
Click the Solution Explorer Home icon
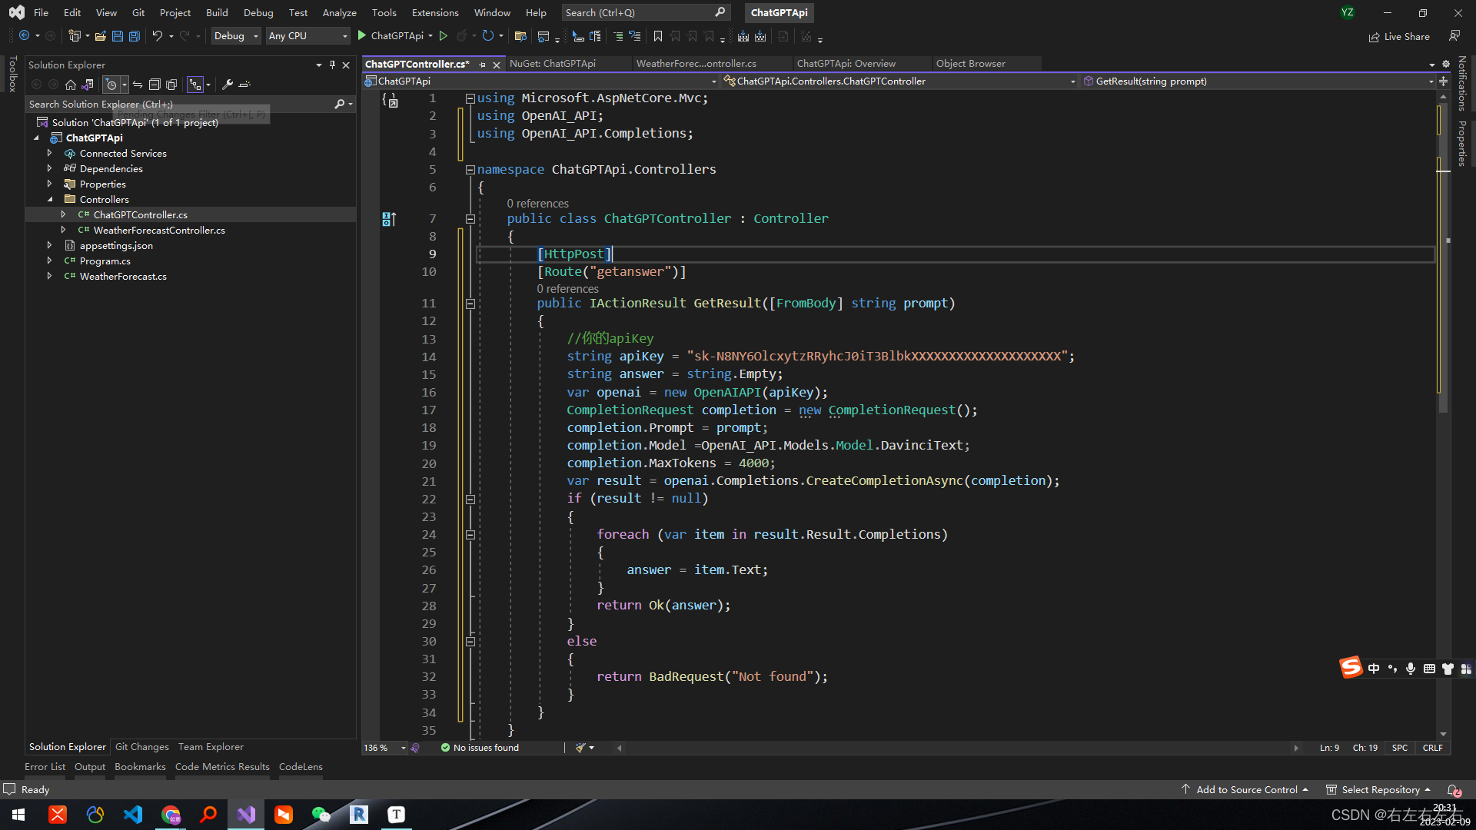[71, 85]
